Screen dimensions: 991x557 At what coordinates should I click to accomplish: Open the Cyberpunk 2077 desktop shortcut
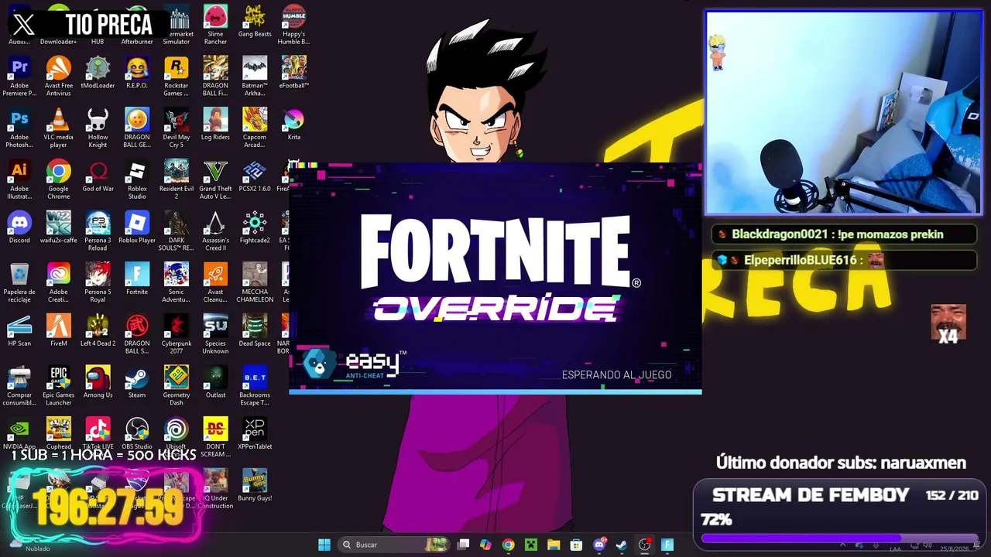177,334
